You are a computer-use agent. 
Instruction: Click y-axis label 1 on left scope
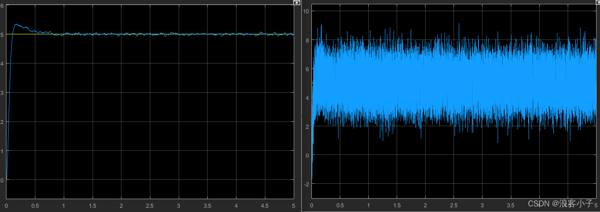coord(2,151)
